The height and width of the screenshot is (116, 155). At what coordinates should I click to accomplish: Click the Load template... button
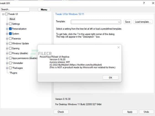coord(143,22)
